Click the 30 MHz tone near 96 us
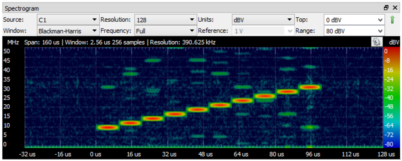402x161 pixels. 310,87
